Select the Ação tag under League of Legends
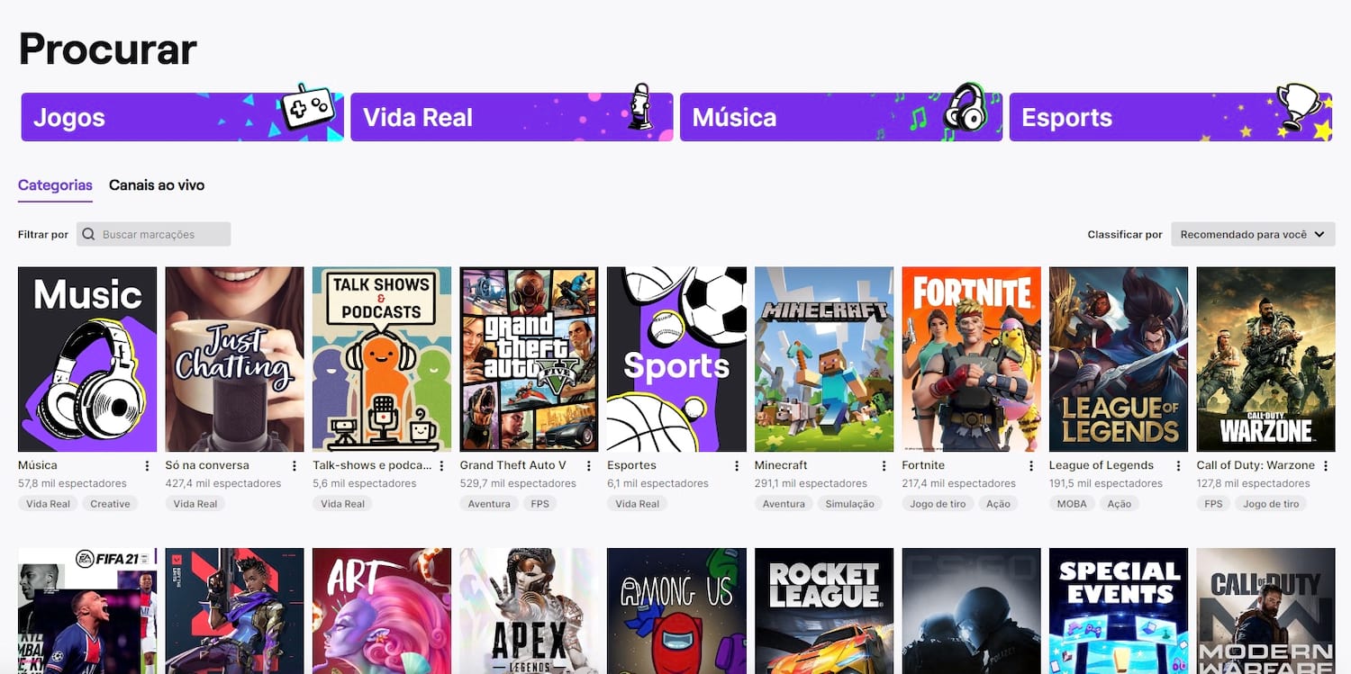 [1120, 504]
